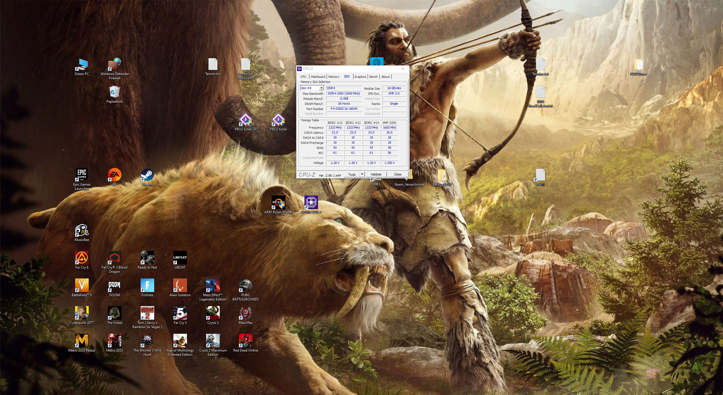Switch to the Memory tab
The width and height of the screenshot is (723, 395).
(334, 77)
